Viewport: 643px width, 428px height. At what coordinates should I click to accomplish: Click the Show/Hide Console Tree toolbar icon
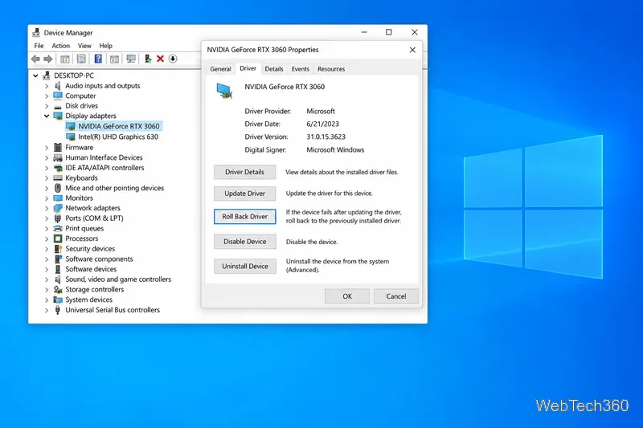pos(65,59)
